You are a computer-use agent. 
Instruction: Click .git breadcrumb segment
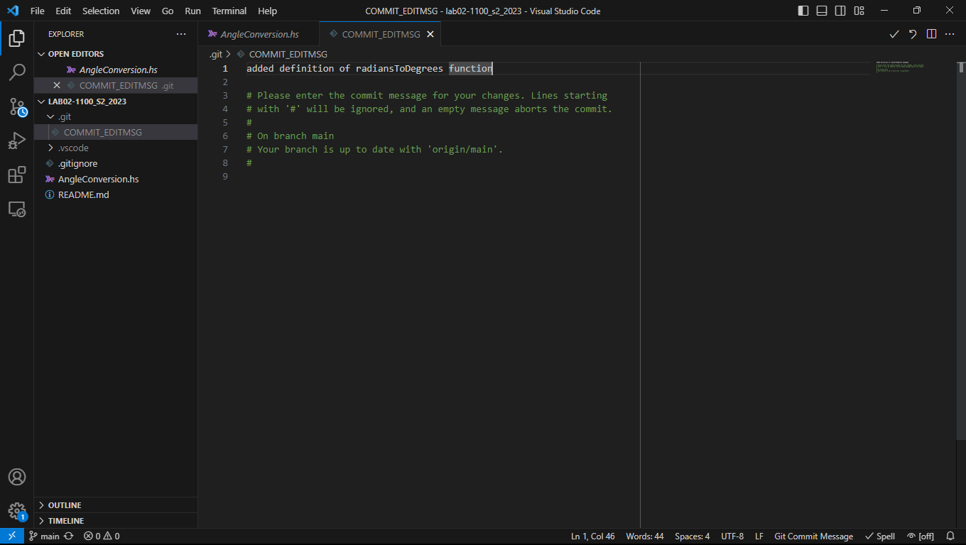215,54
